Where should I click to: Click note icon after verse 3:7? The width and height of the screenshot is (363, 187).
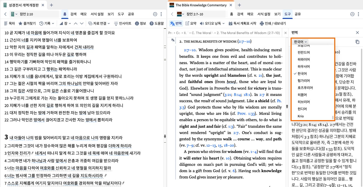click(123, 183)
